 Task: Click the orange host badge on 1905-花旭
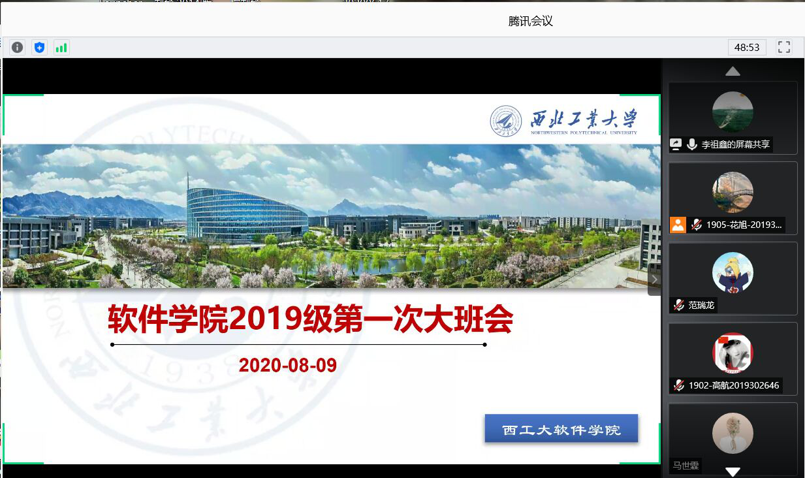tap(678, 225)
